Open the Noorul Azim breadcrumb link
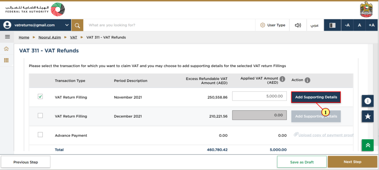This screenshot has width=379, height=170. (x=50, y=37)
